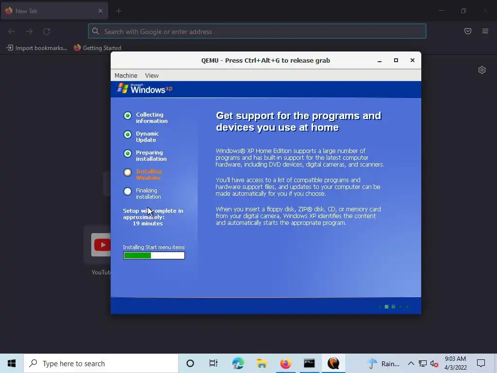Viewport: 497px width, 373px height.
Task: Open the View menu in QEMU
Action: [x=152, y=75]
